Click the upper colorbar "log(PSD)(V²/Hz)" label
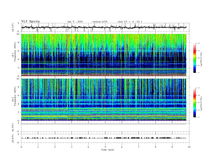This screenshot has height=165, width=213. coord(201,59)
